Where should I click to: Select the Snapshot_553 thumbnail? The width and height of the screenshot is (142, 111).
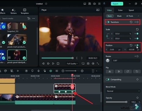(17, 26)
